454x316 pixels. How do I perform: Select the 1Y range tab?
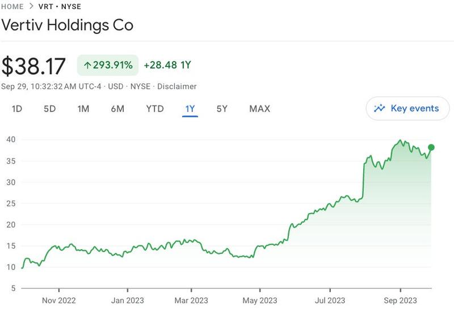tap(190, 109)
